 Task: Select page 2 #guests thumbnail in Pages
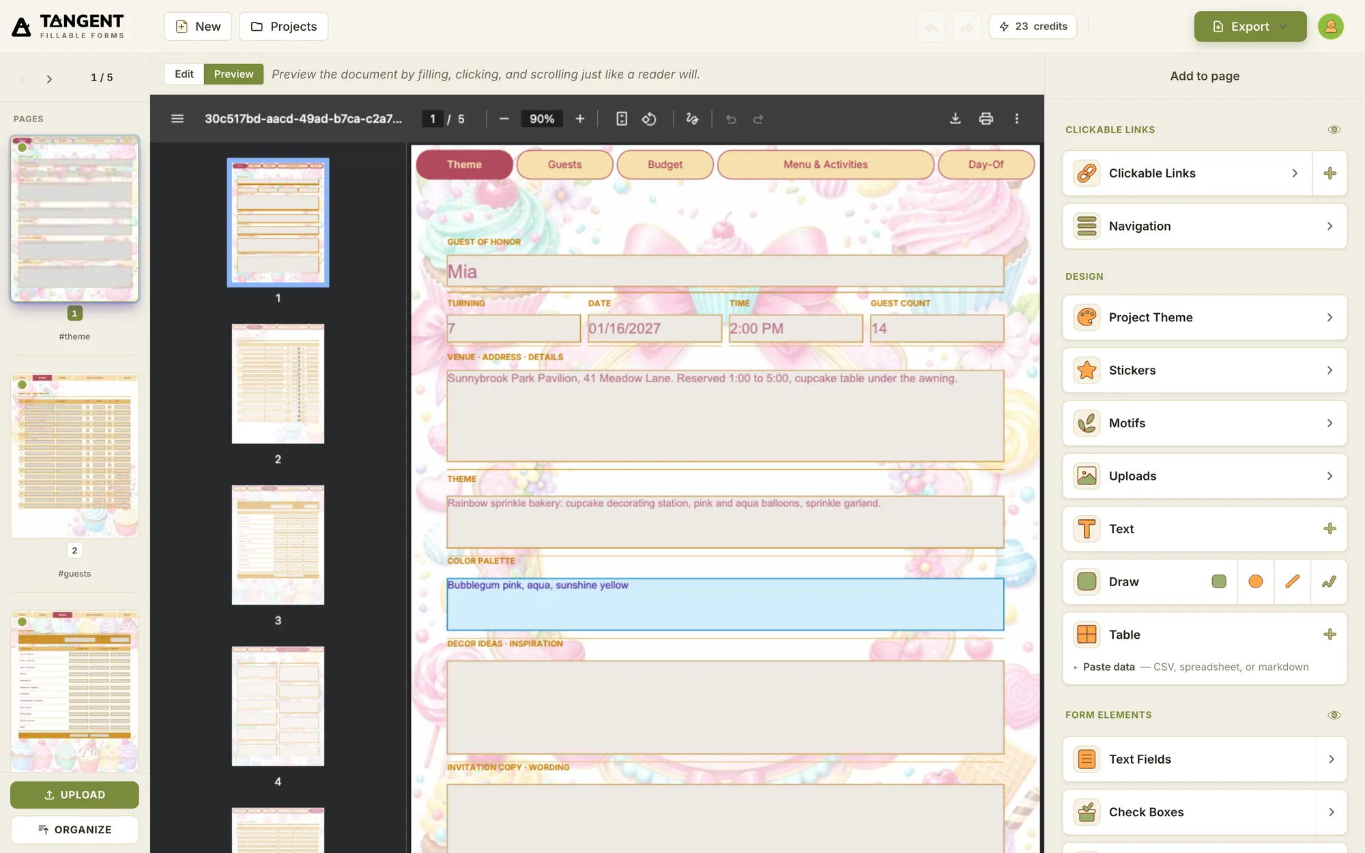(74, 456)
